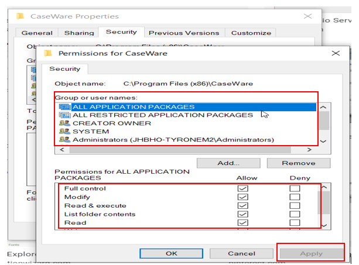Toggle Allow checkbox for Read & execute
This screenshot has height=265, width=359.
242,206
